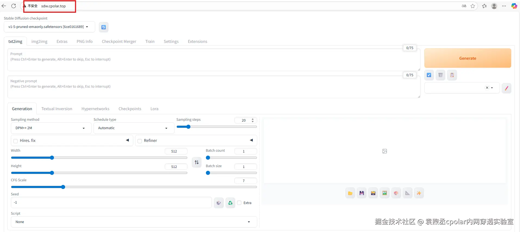
Task: Open the Settings tab
Action: point(171,42)
